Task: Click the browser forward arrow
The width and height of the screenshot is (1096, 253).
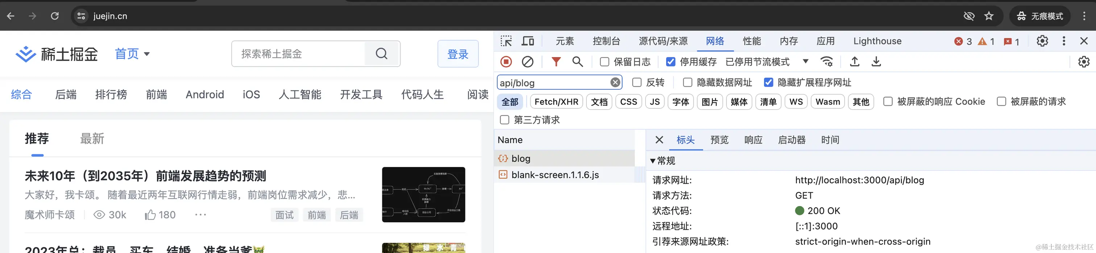Action: click(32, 16)
